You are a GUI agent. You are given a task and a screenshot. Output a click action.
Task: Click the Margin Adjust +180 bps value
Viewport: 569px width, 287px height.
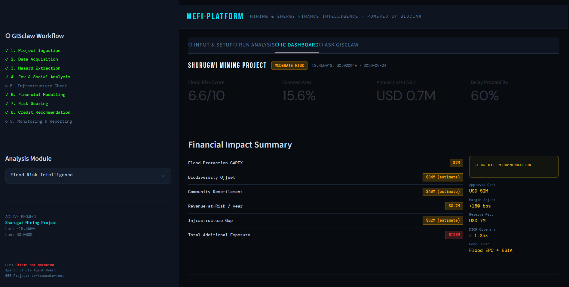coord(480,206)
